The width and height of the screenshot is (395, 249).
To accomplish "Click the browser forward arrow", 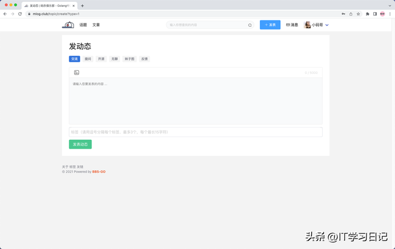I will [12, 14].
